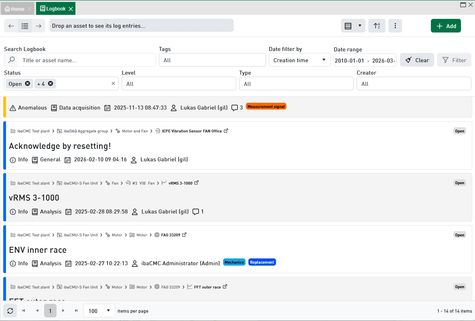
Task: Click the comment icon on vRMS 3-1000 entry
Action: click(196, 211)
